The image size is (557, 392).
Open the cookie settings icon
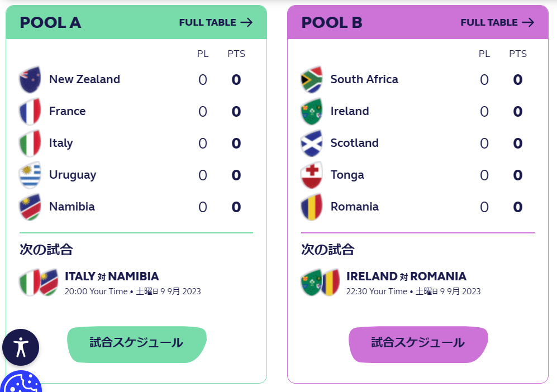[21, 384]
